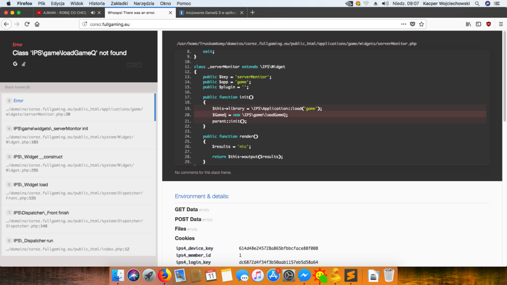Search the error on Google icon
Screen dimensions: 507x285
[15, 64]
